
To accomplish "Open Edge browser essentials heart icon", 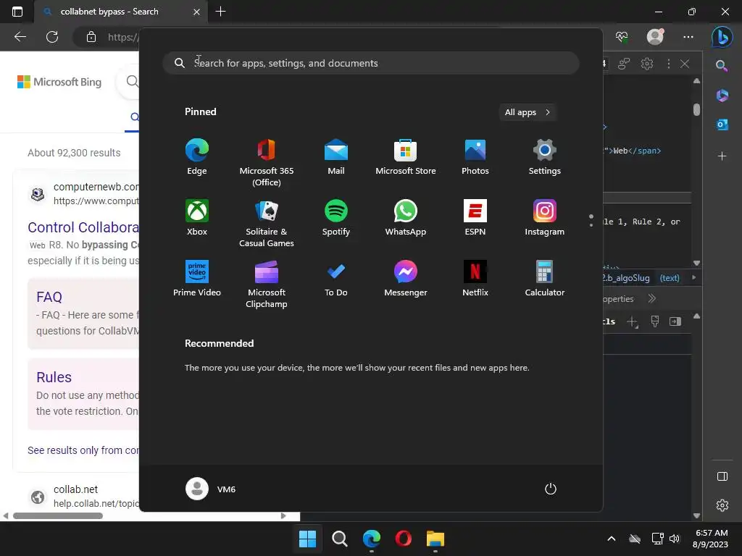I will (x=621, y=37).
